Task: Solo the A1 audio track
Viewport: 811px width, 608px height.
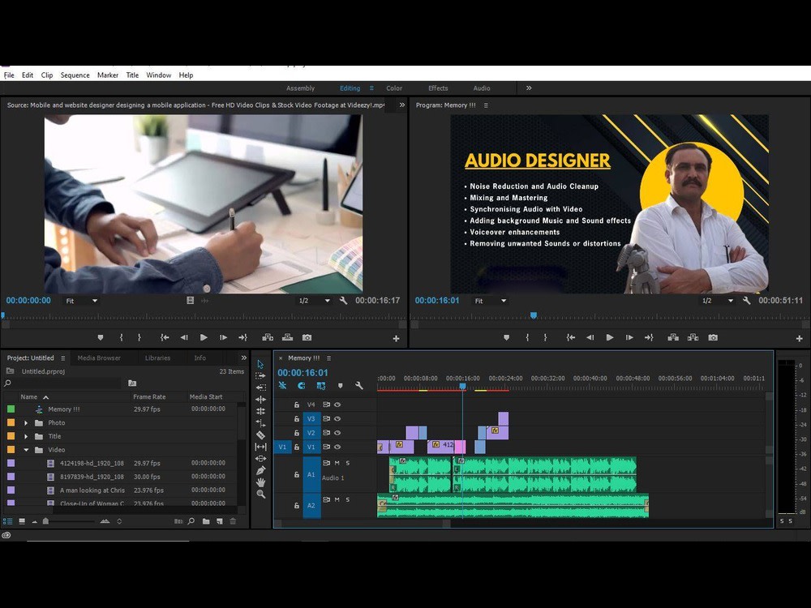Action: click(x=348, y=463)
